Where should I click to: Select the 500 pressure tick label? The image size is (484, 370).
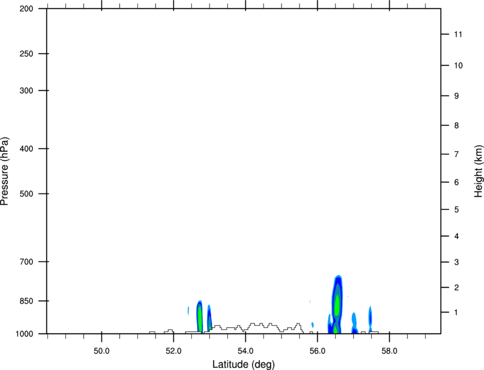tap(27, 194)
